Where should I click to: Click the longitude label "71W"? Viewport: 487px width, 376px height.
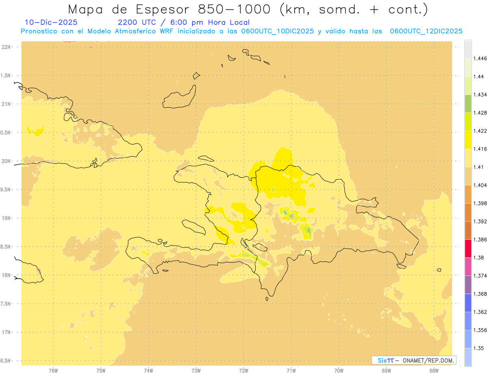[291, 371]
